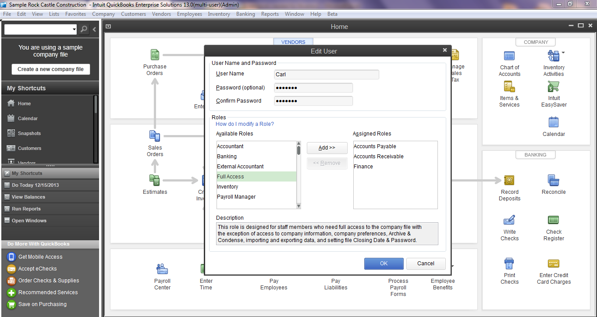Image resolution: width=597 pixels, height=317 pixels.
Task: Open Record Deposits icon
Action: [509, 180]
